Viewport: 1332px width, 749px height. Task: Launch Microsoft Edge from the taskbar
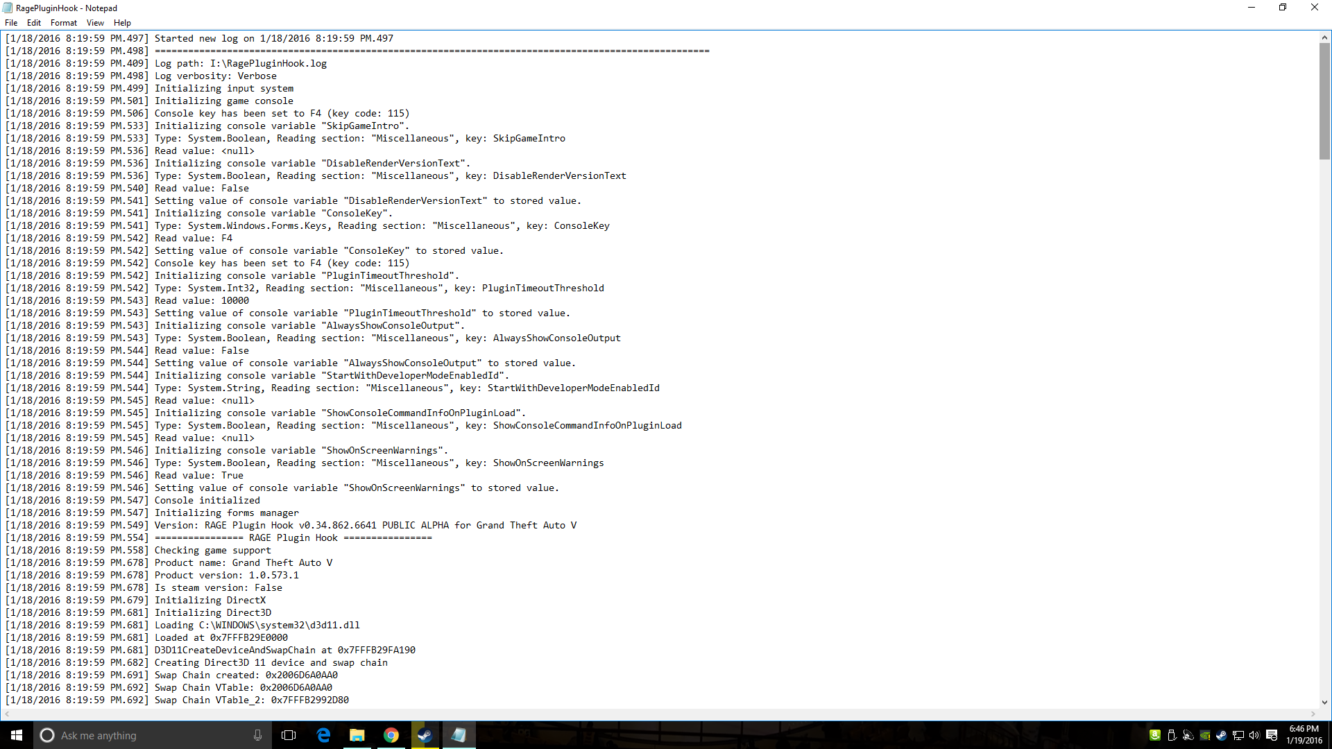coord(323,735)
